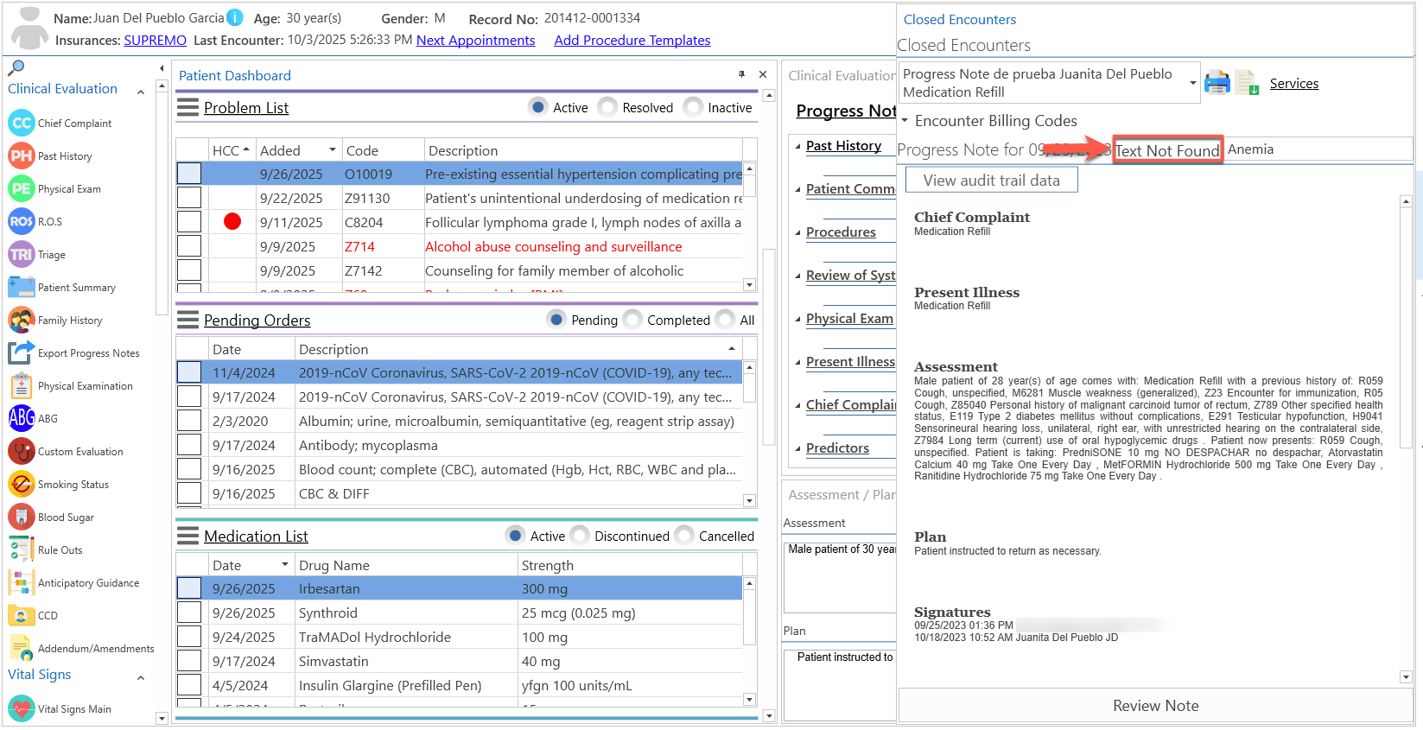
Task: Collapse the Procedures section arrow
Action: point(798,232)
